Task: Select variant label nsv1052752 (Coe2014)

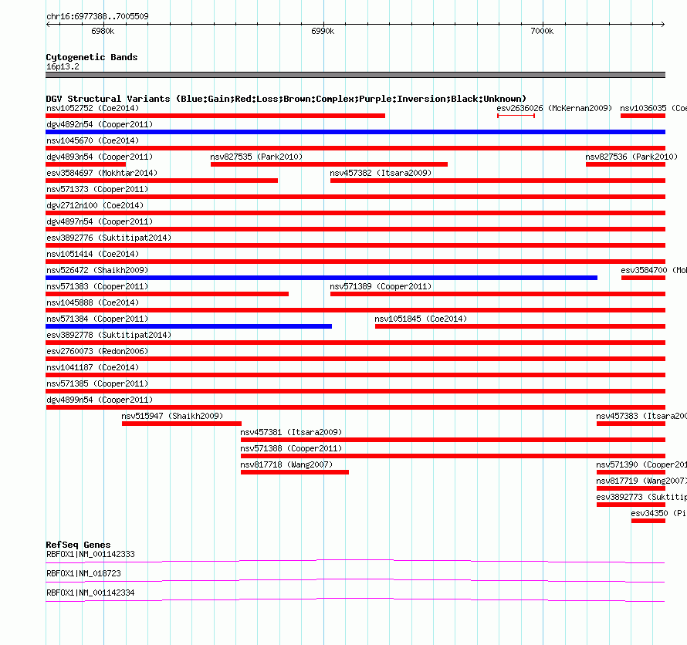Action: [93, 108]
